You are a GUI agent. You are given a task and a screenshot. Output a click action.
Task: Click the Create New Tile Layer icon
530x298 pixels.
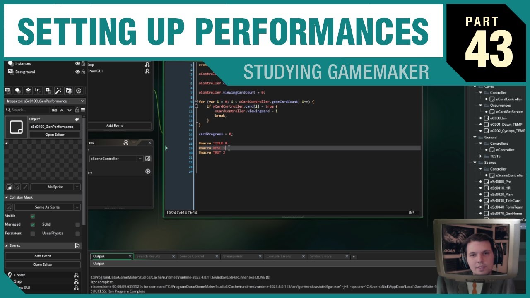pos(28,91)
